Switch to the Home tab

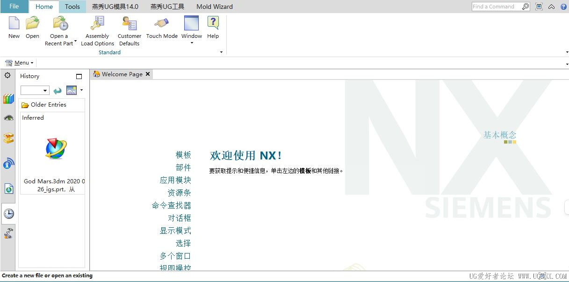coord(44,7)
